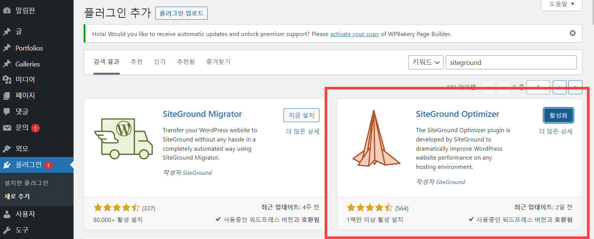Click the 글 posts pin icon
Image resolution: width=594 pixels, height=239 pixels.
pos(7,32)
